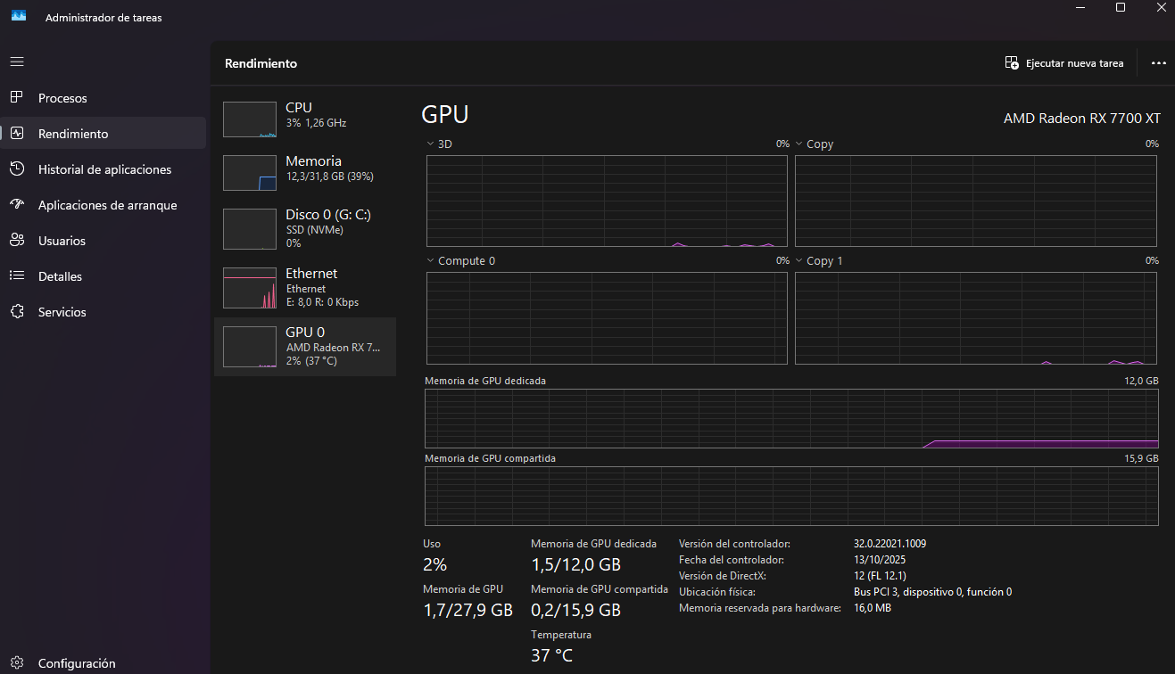Click the dedicated GPU memory graph

(790, 418)
